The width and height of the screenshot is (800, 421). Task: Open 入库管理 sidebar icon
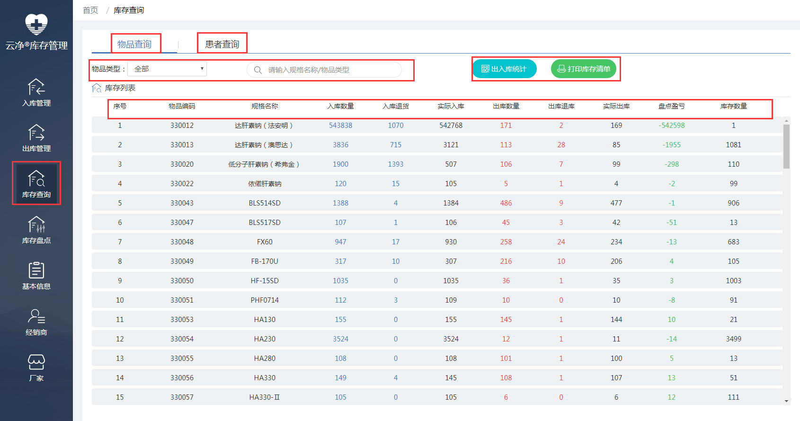pos(36,88)
